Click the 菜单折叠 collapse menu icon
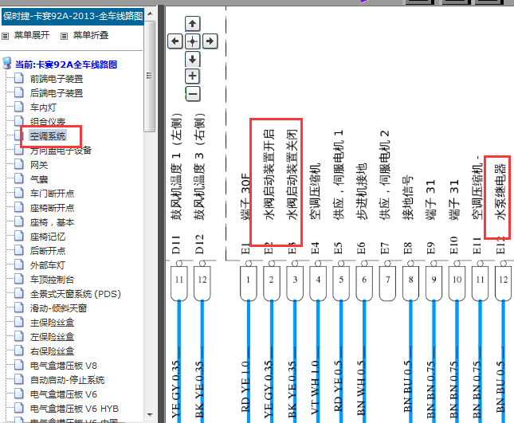This screenshot has width=514, height=423. point(65,36)
